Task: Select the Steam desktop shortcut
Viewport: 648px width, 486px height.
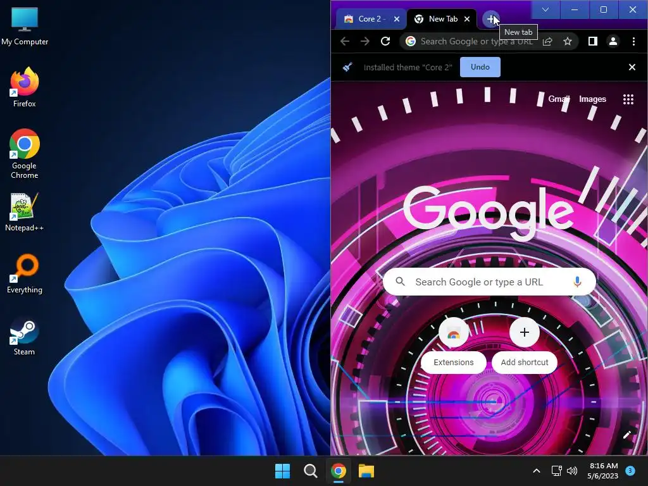Action: (x=24, y=335)
